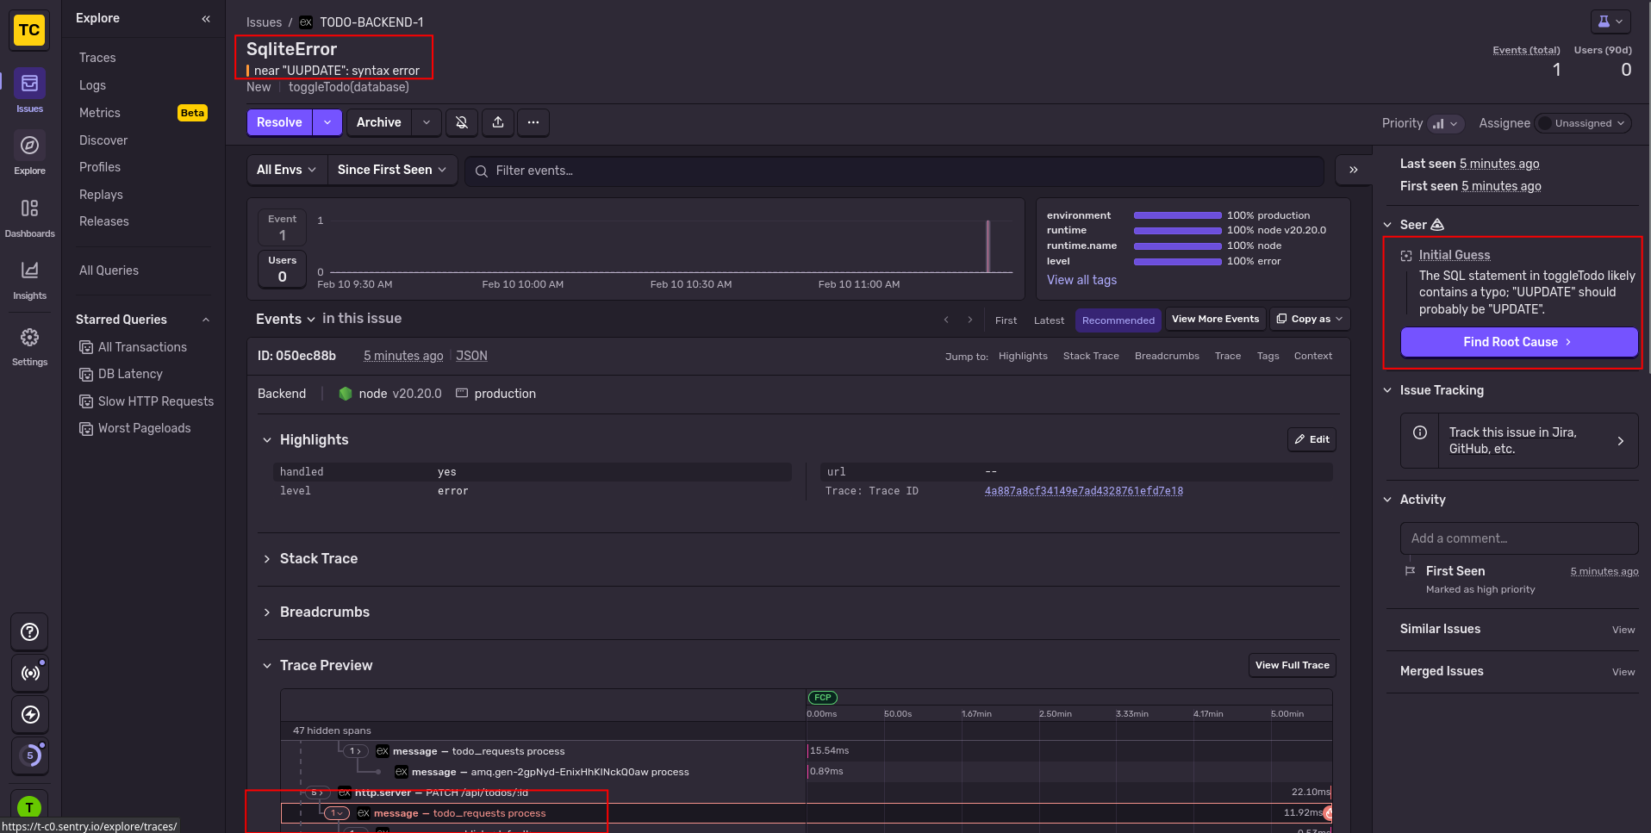Select Traces in Explore menu

(97, 58)
